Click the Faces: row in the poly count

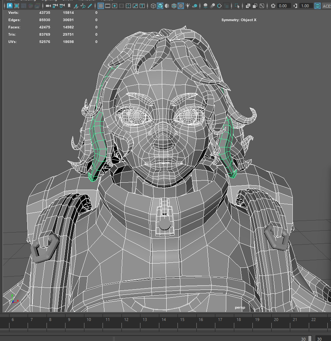[x=53, y=27]
